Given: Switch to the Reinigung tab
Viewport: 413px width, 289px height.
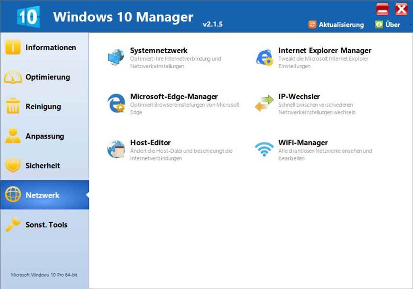Looking at the screenshot, I should (x=44, y=107).
